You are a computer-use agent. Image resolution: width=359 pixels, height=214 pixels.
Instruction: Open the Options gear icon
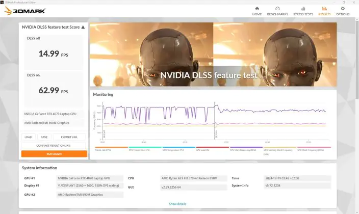[343, 9]
